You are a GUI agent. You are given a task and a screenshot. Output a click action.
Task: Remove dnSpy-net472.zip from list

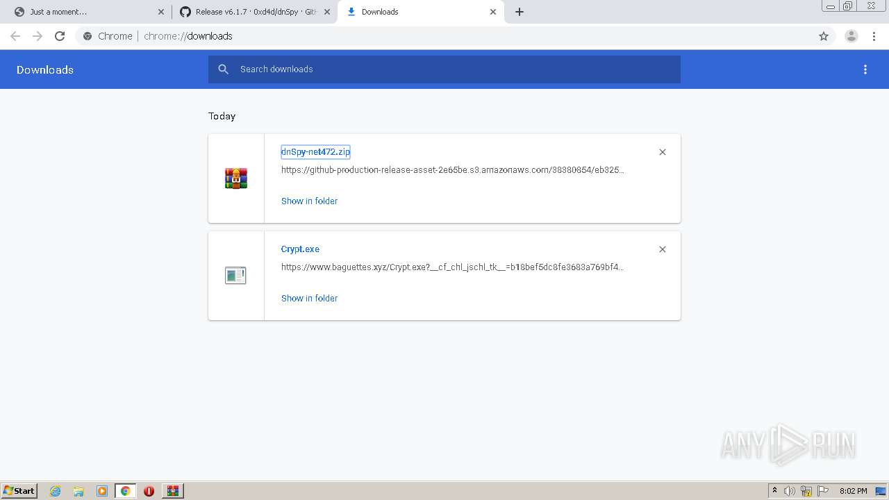coord(663,152)
